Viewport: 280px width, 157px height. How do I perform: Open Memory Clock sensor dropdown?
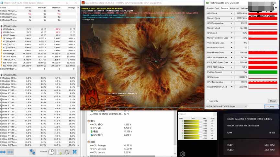(232, 18)
